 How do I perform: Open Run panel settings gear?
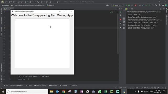coord(160,9)
